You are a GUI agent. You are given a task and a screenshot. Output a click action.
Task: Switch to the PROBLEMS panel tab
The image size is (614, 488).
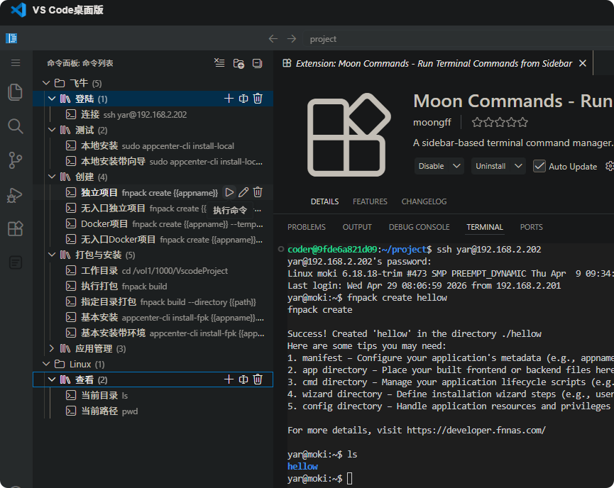coord(307,227)
